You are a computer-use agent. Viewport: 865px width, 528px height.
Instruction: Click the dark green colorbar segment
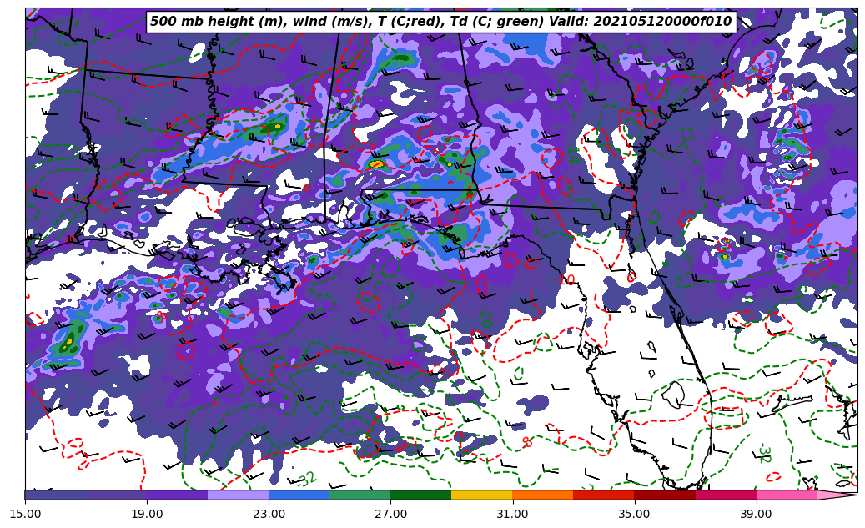coord(420,495)
